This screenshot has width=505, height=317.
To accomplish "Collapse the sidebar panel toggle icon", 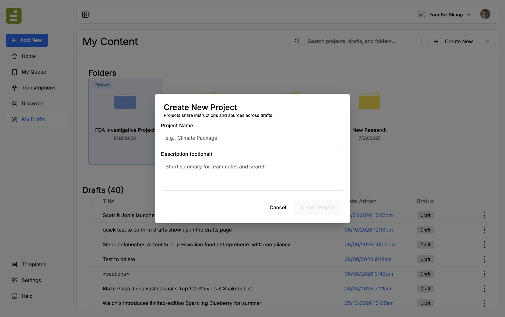I will tap(85, 15).
